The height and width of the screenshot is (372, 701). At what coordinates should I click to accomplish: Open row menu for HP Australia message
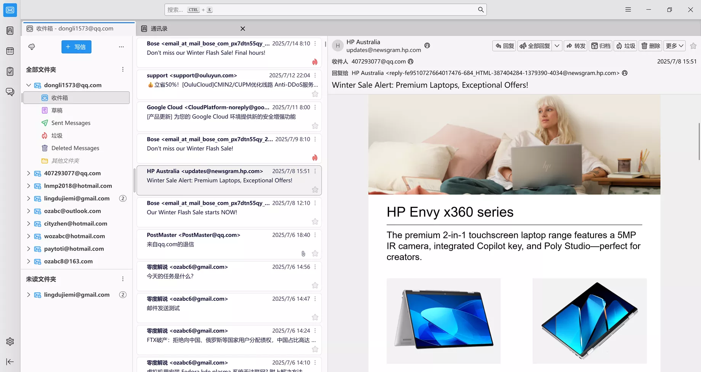[315, 171]
